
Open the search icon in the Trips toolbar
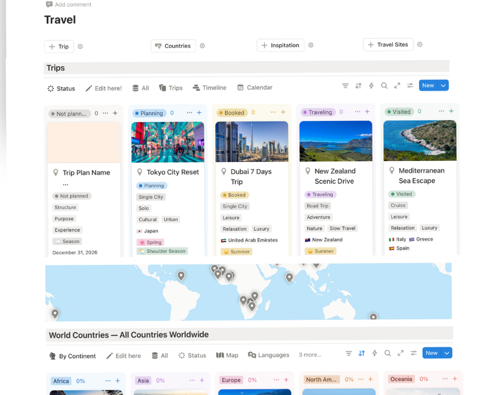[x=384, y=85]
